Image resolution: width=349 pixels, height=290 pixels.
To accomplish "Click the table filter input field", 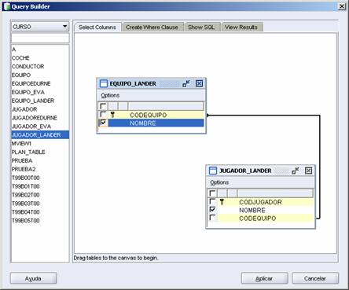I will (40, 38).
